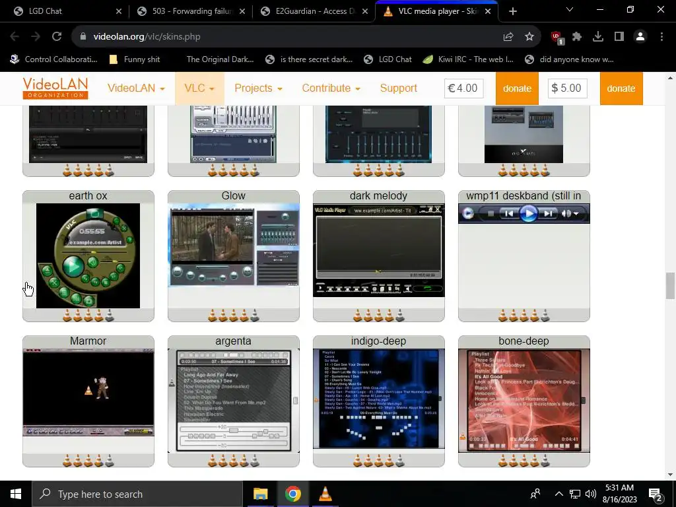Viewport: 676px width, 507px height.
Task: Open the Extensions puzzle icon
Action: click(577, 37)
